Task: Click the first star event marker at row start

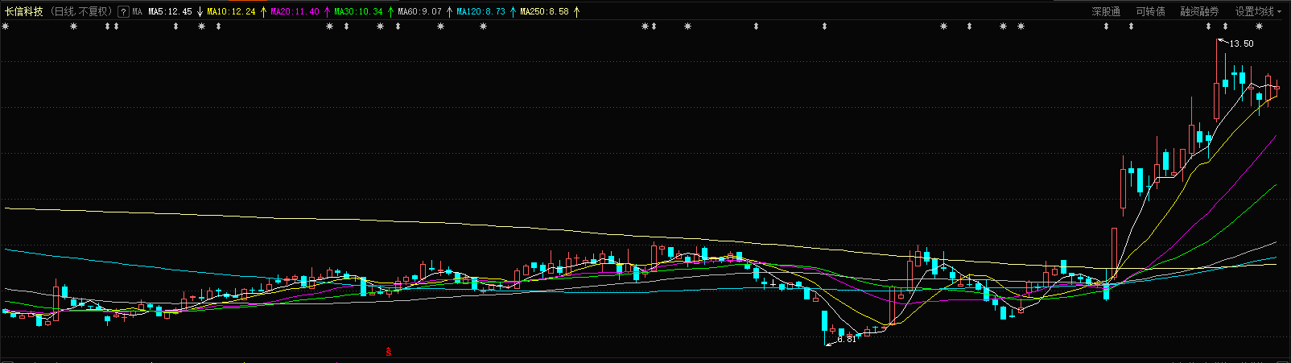Action: point(5,27)
